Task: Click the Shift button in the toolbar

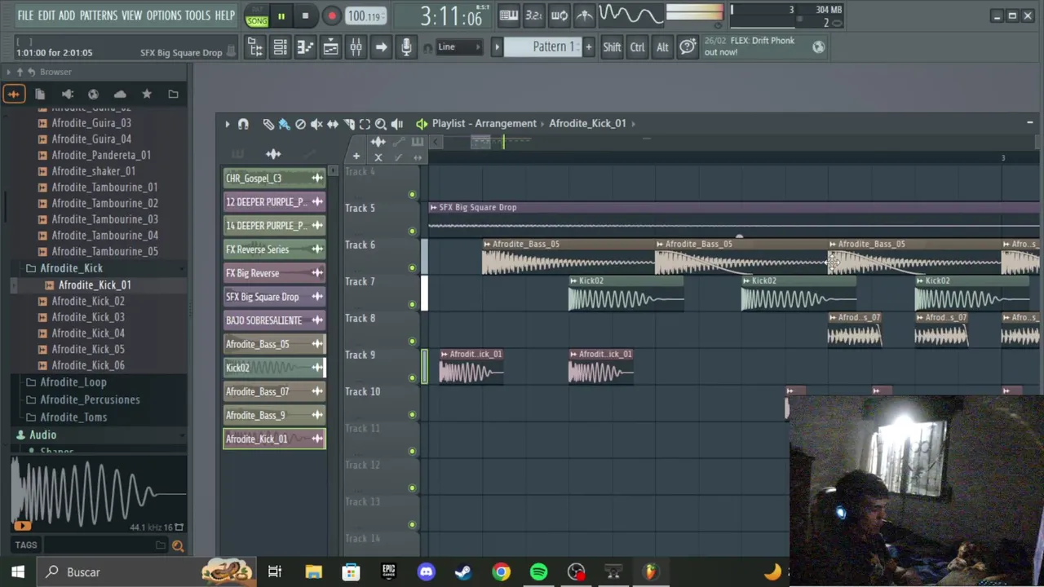Action: click(612, 47)
